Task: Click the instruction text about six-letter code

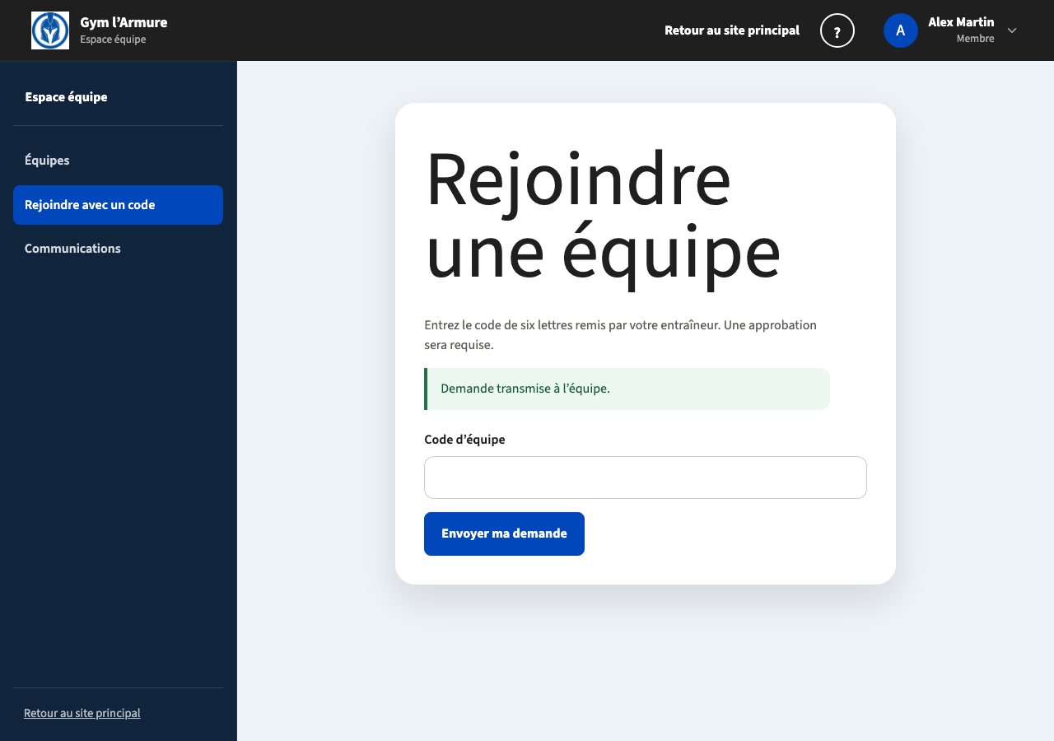Action: [x=620, y=335]
